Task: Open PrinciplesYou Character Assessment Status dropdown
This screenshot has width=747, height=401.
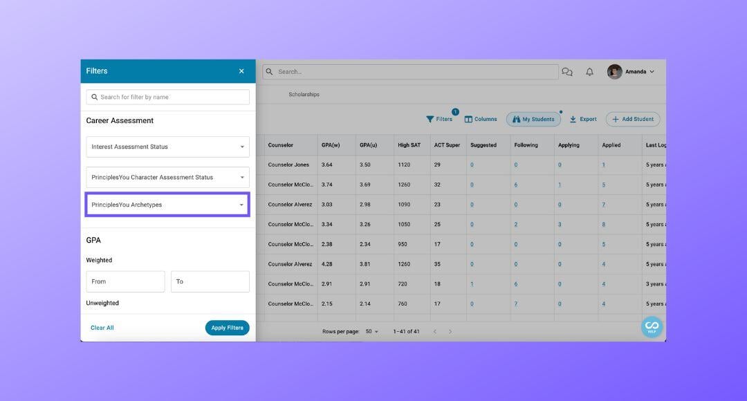Action: [167, 177]
